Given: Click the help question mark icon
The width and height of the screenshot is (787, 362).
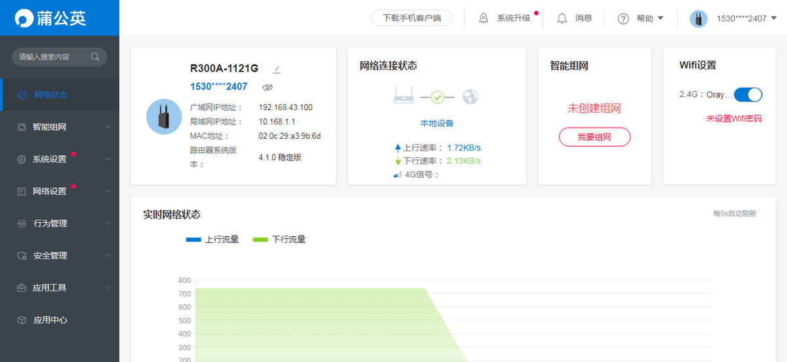Looking at the screenshot, I should tap(623, 18).
